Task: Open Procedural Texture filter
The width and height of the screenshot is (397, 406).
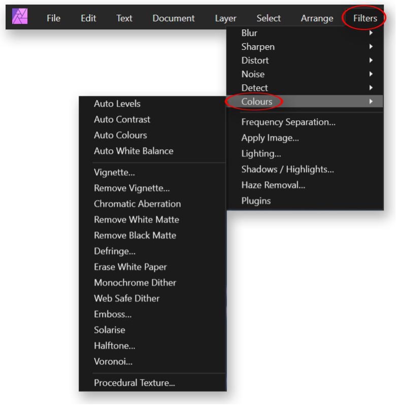Action: pos(135,384)
